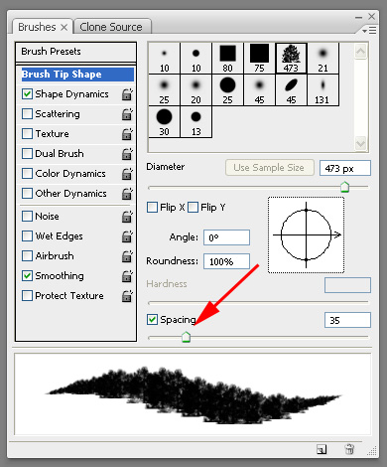This screenshot has height=467, width=387.
Task: Disable the Spacing checkbox
Action: click(152, 320)
